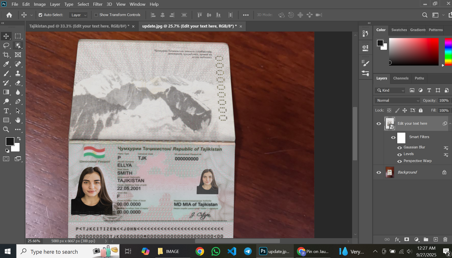Screen dimensions: 452x258
Task: Select the Hand tool
Action: (18, 120)
